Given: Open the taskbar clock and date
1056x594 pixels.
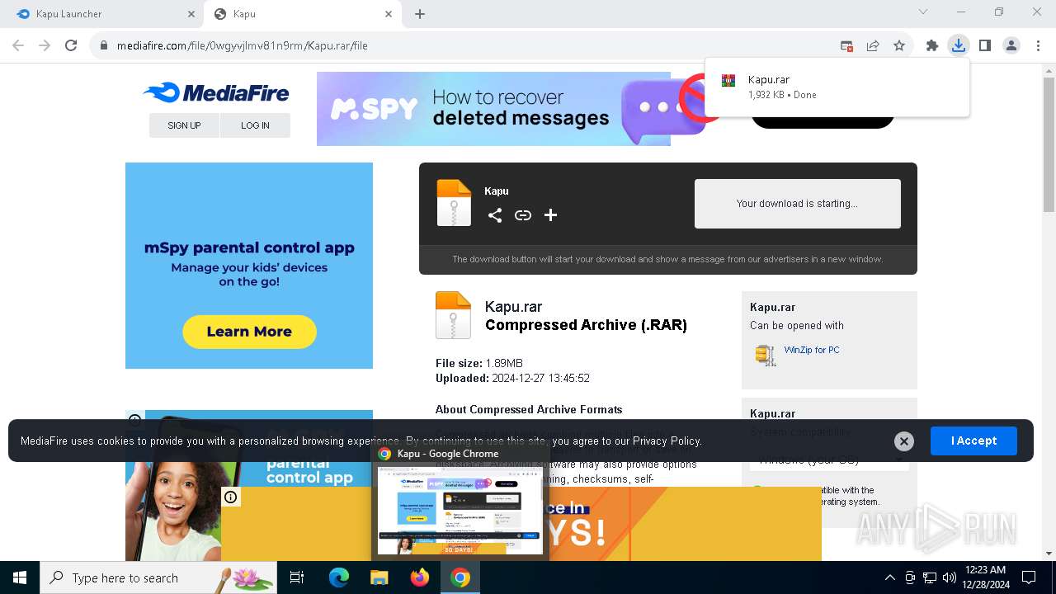Looking at the screenshot, I should 985,577.
